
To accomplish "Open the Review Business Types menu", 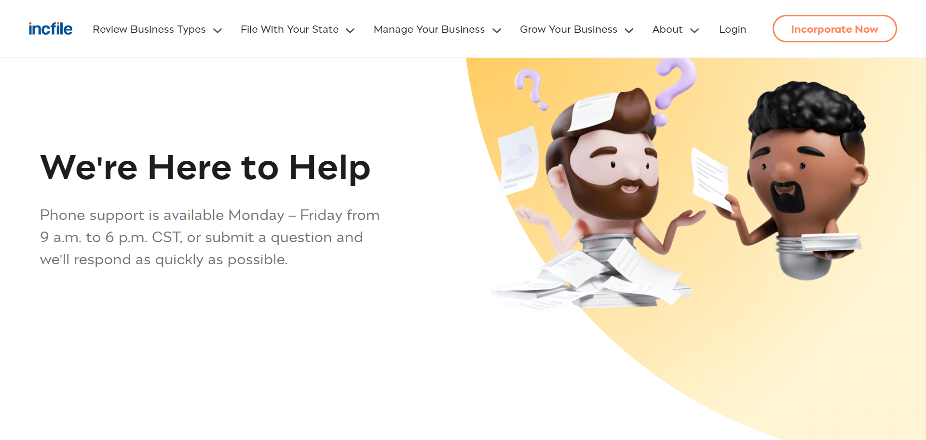I will [149, 29].
